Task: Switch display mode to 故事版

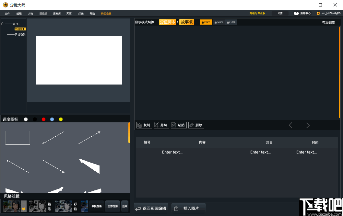Action: 187,22
